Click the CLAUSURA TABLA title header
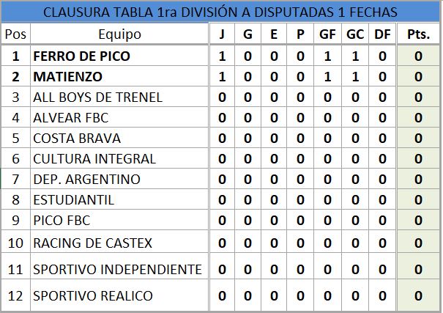 (220, 12)
